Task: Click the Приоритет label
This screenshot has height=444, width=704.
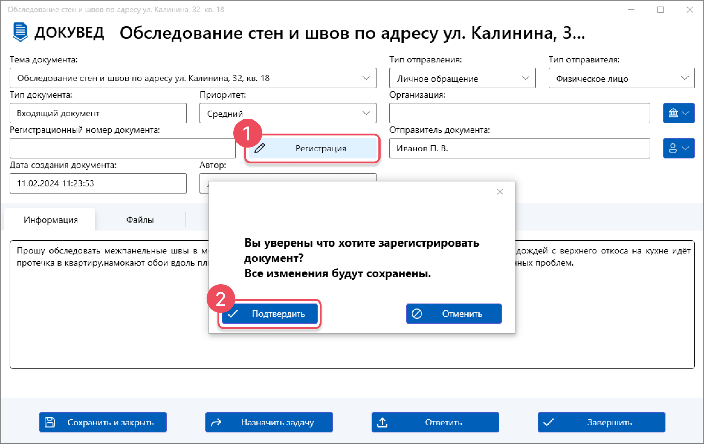Action: [223, 95]
